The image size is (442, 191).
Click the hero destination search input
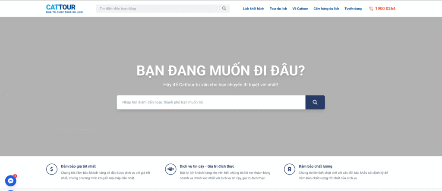211,102
